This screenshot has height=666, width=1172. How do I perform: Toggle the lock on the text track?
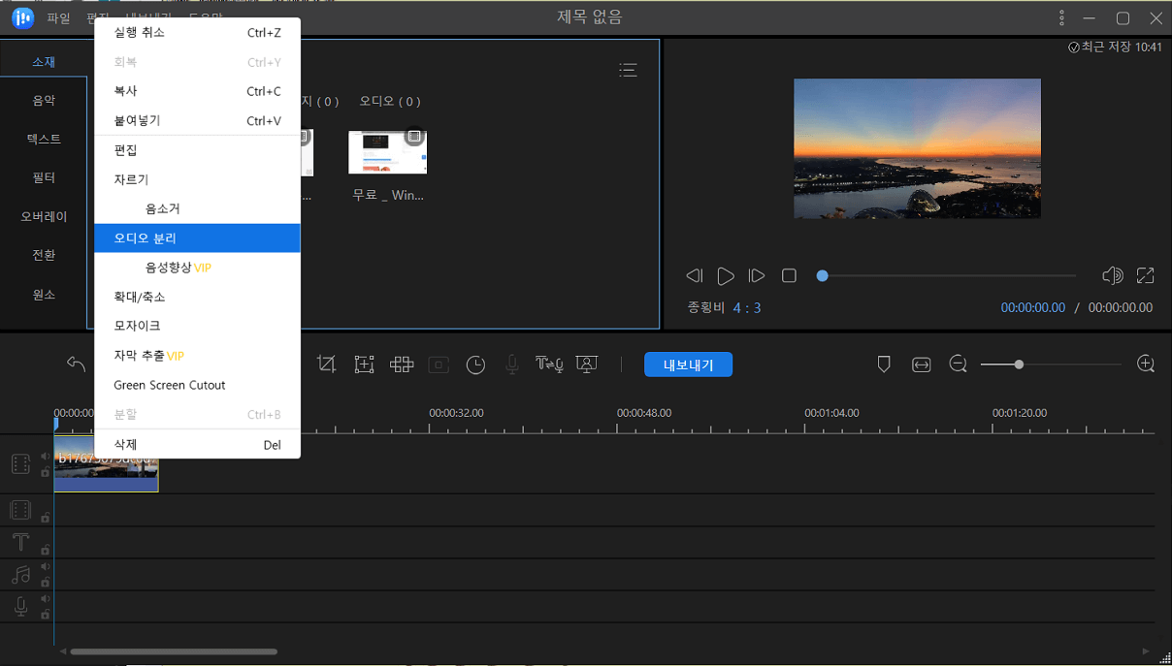(45, 550)
